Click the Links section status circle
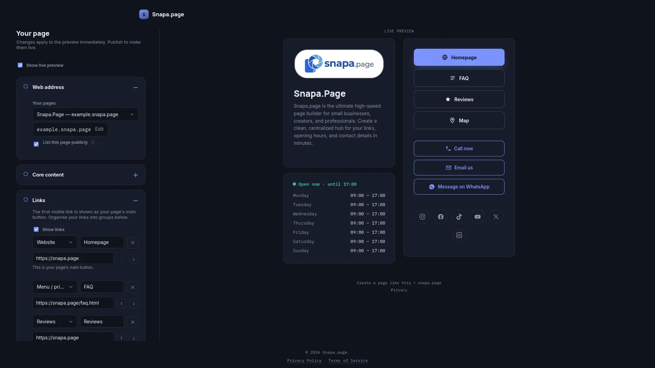This screenshot has height=368, width=655. click(x=26, y=200)
